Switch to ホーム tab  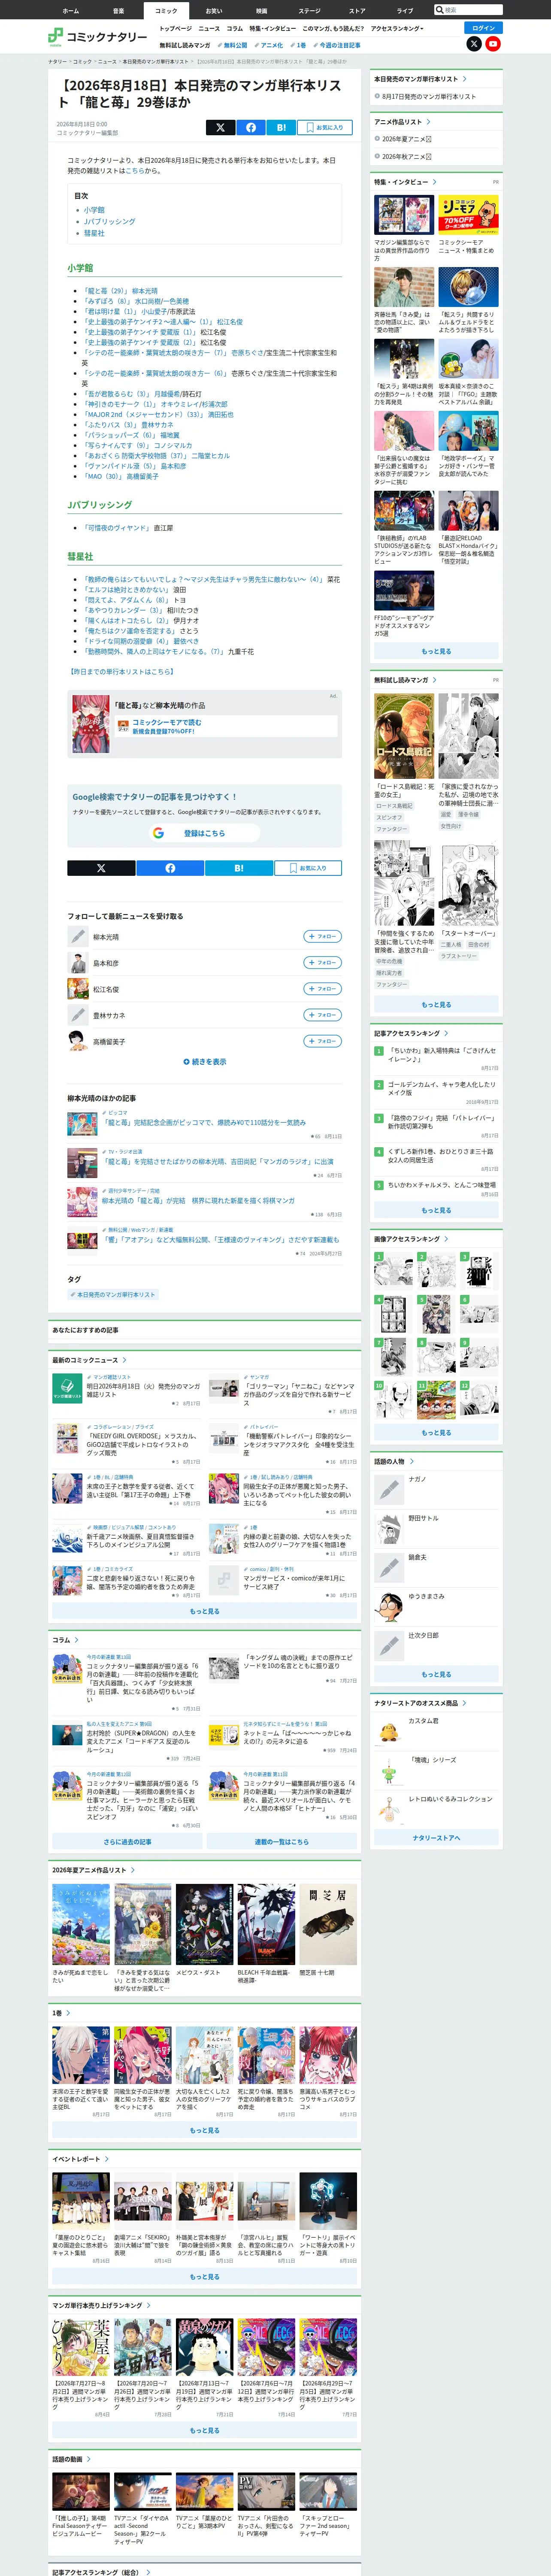click(x=70, y=11)
